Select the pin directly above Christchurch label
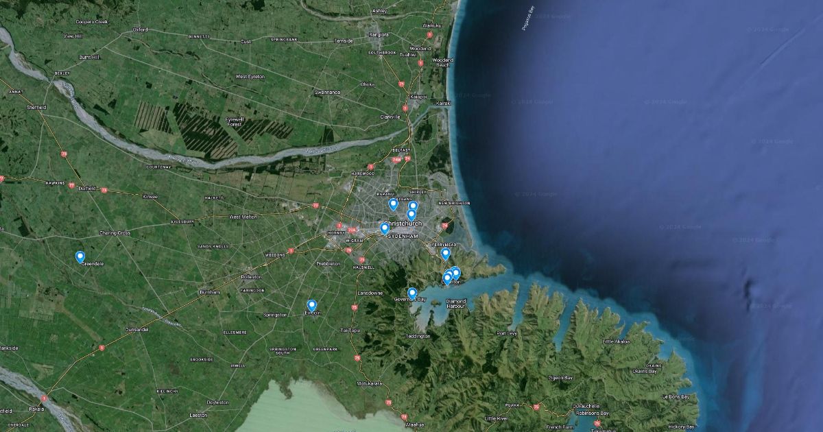This screenshot has height=432, width=823. pos(411,215)
